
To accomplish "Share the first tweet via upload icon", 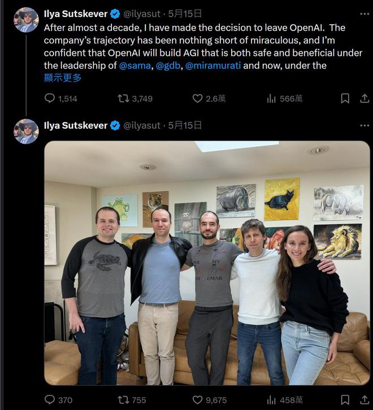I will tap(365, 99).
